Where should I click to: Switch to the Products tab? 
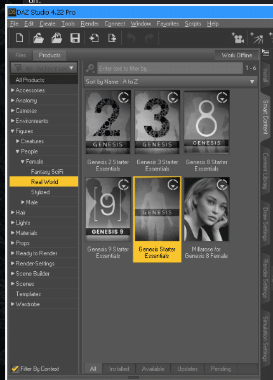coord(50,55)
